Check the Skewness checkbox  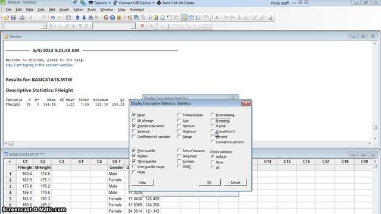179,156
